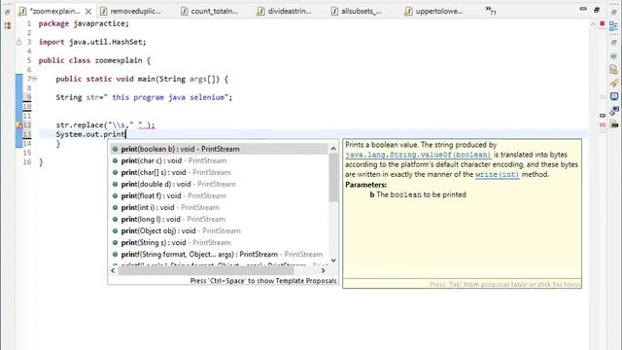
Task: Close the zoomexplain editor tab
Action: pyautogui.click(x=88, y=11)
